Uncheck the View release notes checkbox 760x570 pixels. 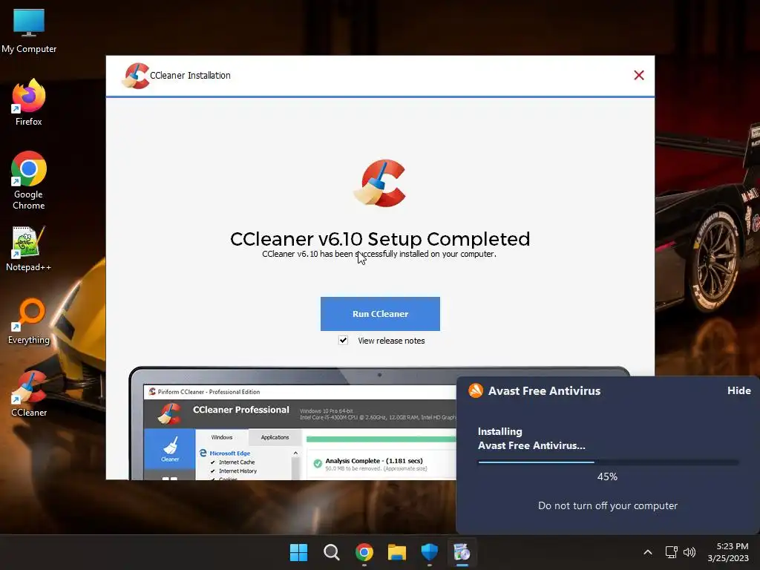click(x=343, y=340)
